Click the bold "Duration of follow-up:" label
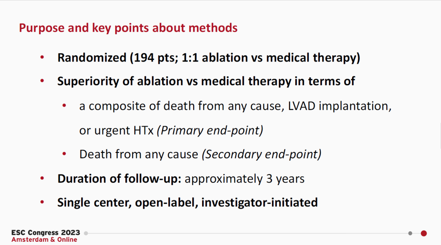 [119, 179]
